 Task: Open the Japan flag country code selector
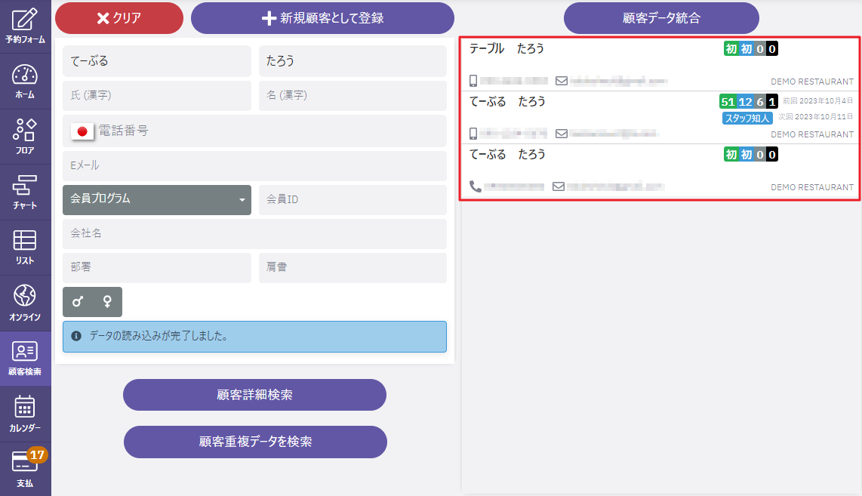(x=82, y=131)
